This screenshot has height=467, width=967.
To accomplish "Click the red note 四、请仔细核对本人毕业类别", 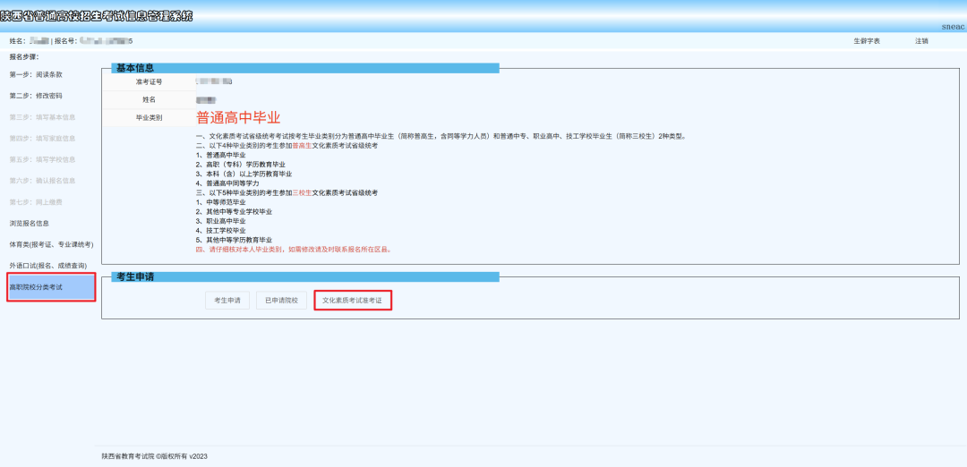I will tap(294, 250).
